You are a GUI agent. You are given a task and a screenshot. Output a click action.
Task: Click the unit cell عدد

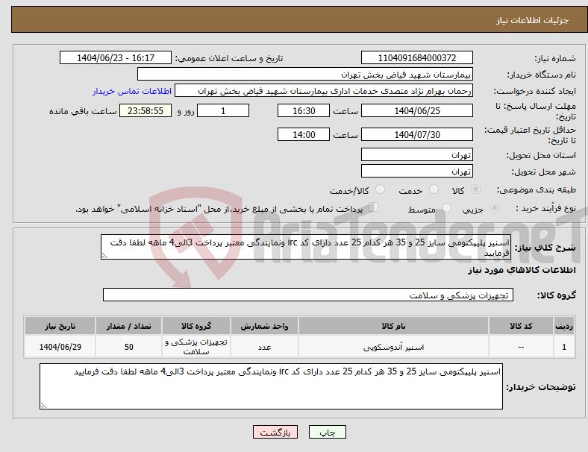click(264, 347)
